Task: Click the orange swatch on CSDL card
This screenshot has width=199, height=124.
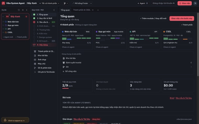Action: coord(164,32)
